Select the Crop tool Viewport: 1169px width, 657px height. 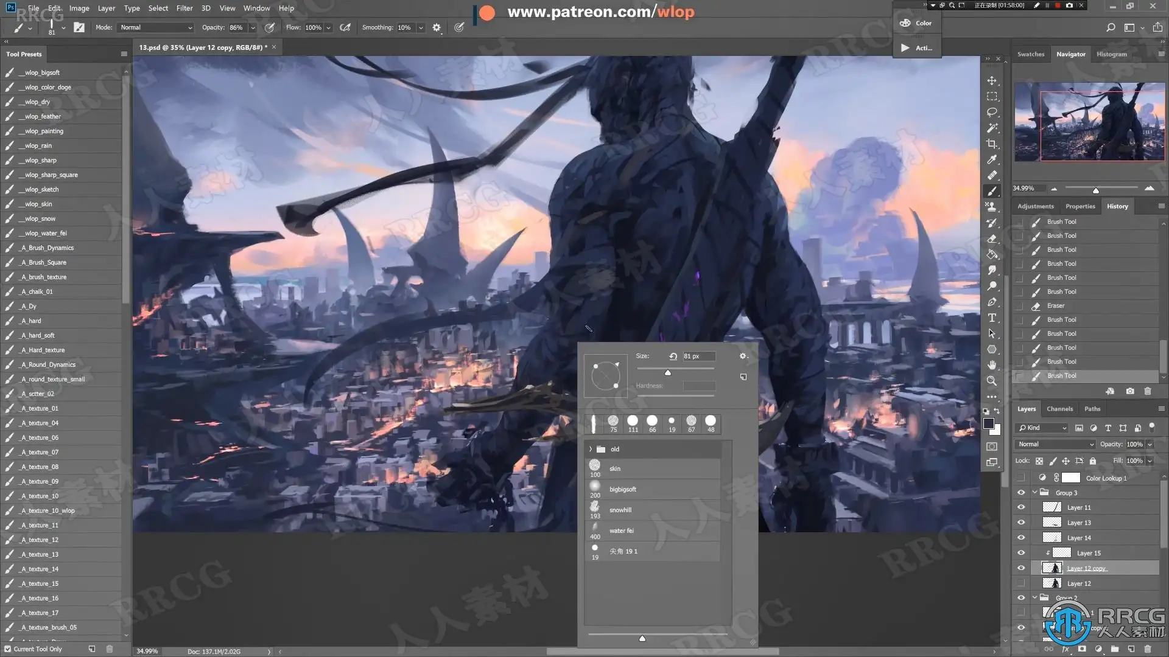pyautogui.click(x=992, y=144)
